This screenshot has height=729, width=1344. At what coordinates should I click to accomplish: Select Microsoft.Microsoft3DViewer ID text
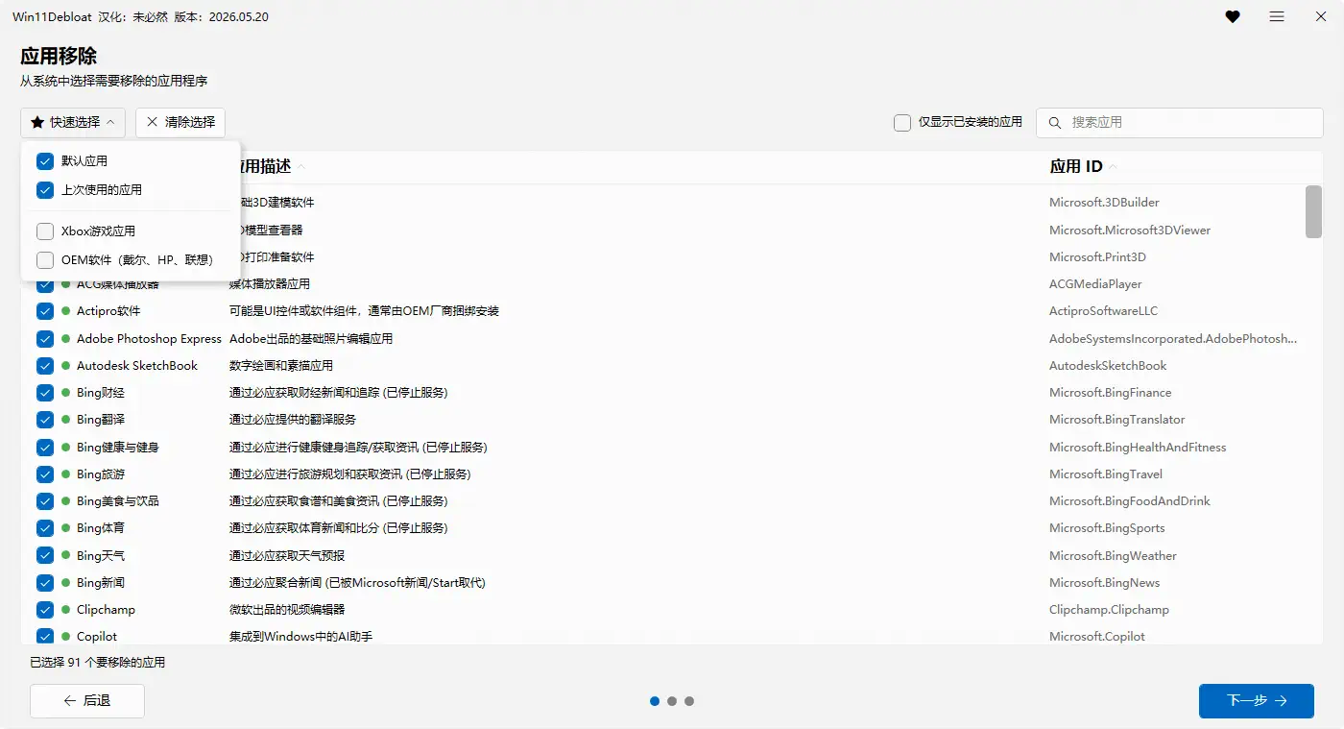tap(1130, 231)
